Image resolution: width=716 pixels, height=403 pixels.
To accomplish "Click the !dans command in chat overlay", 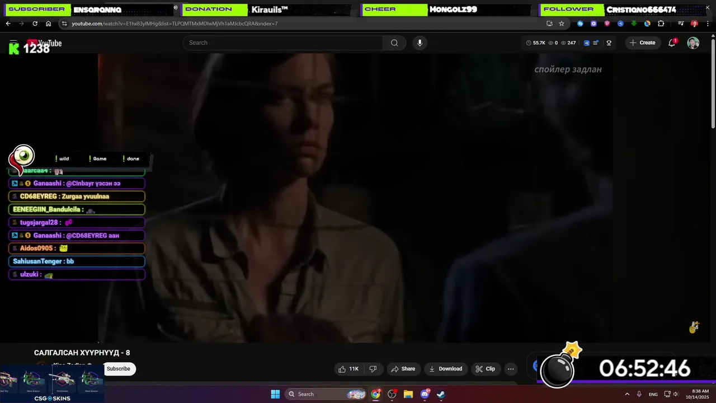I will click(x=131, y=158).
